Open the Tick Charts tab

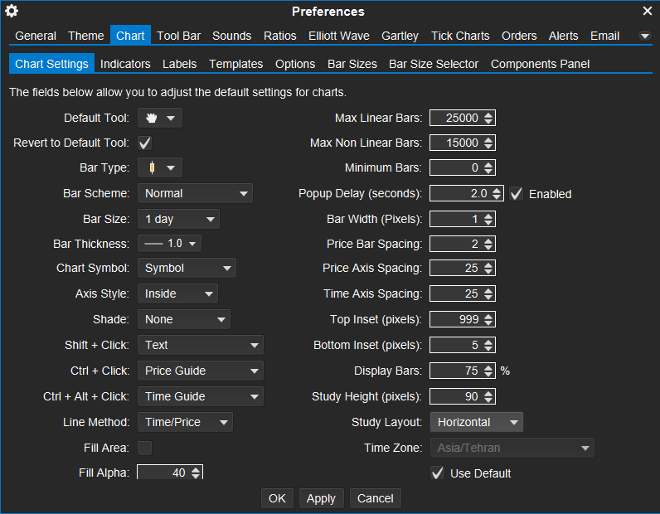point(460,36)
